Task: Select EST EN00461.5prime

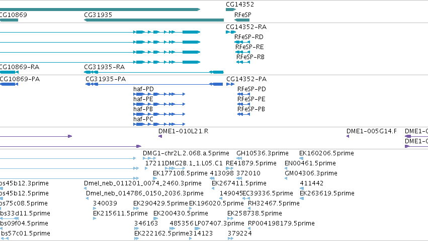Action: coord(310,163)
